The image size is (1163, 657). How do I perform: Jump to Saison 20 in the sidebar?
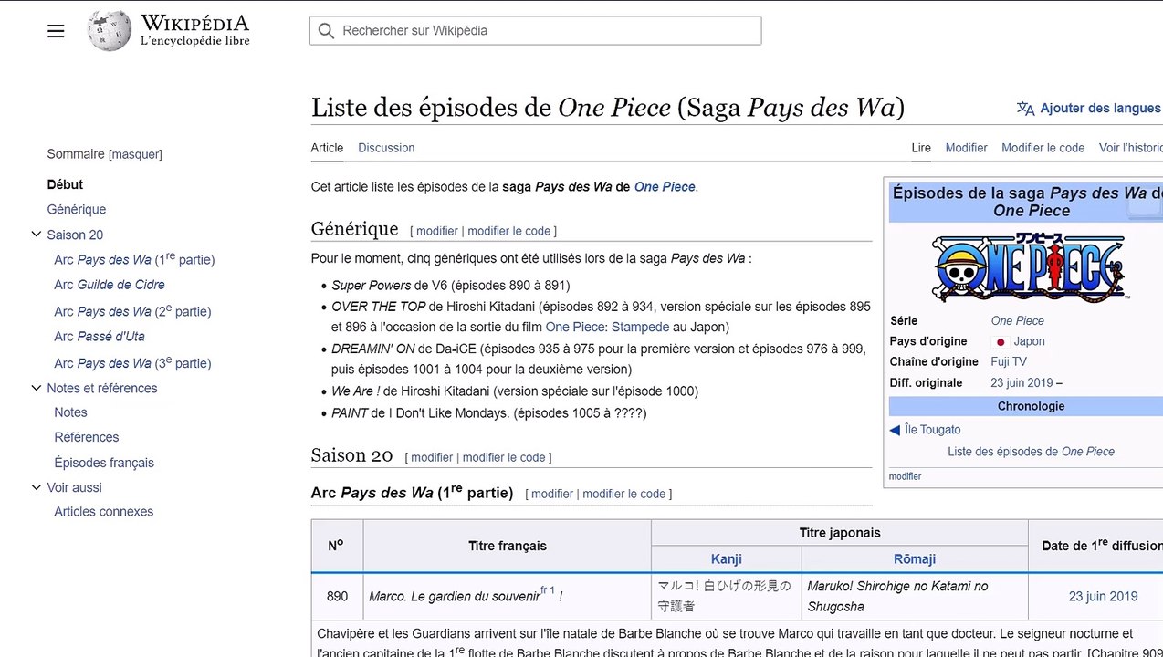75,235
